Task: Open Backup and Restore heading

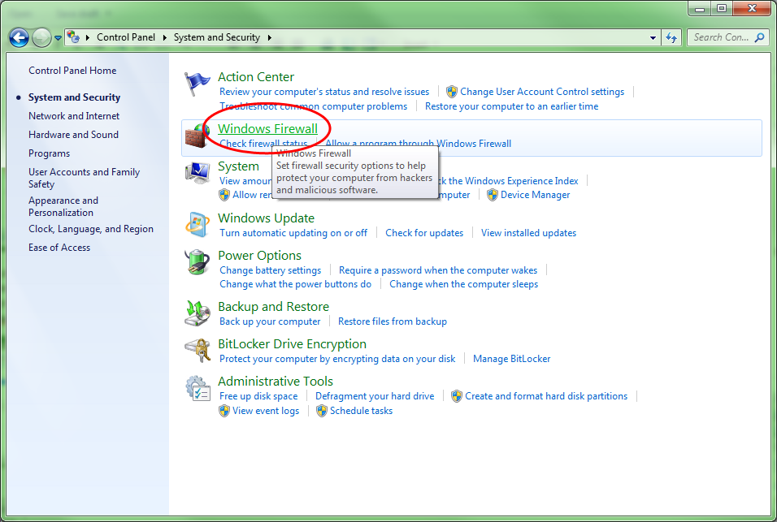Action: (274, 307)
